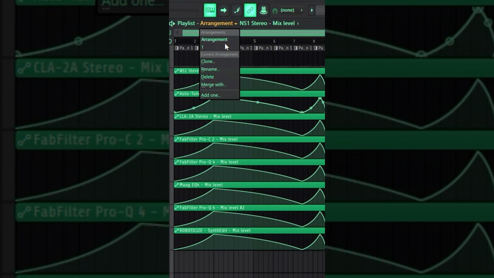
Task: Click the green right-arrow countdown button
Action: 223,10
